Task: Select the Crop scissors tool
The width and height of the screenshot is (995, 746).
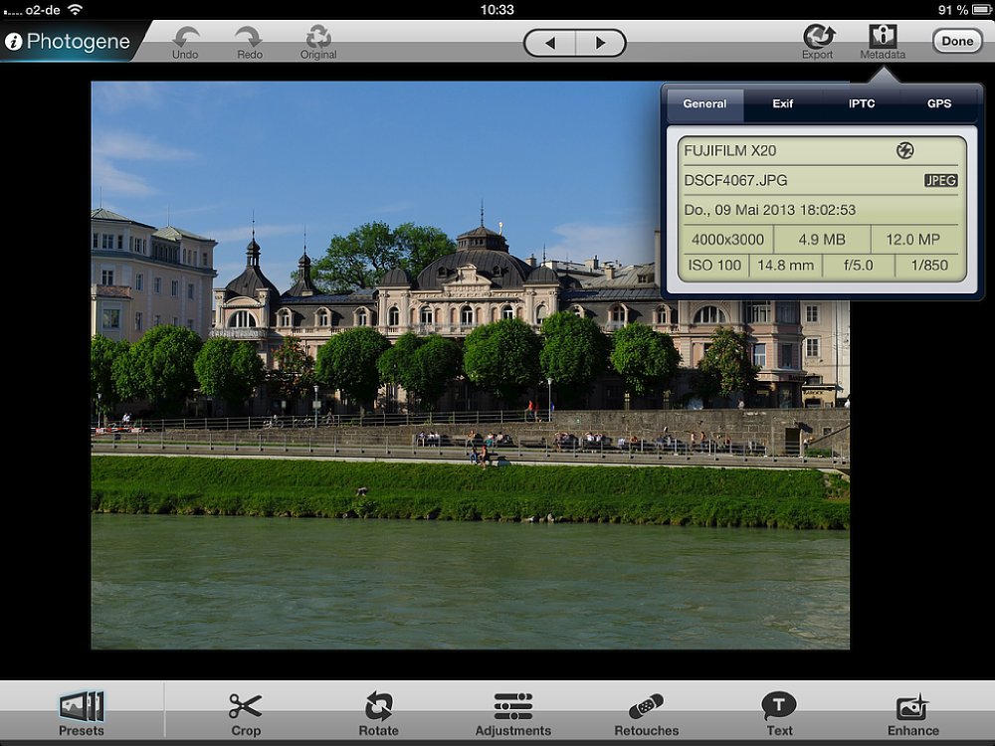Action: point(246,708)
